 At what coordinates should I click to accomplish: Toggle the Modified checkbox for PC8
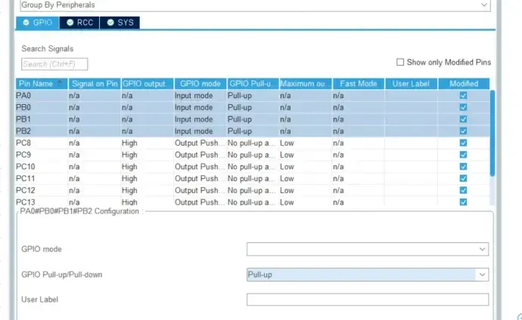(463, 143)
